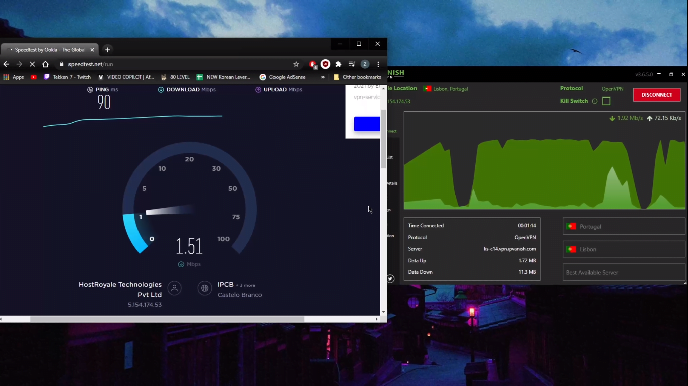Viewport: 688px width, 386px height.
Task: Open the Lisbon city selector
Action: (624, 249)
